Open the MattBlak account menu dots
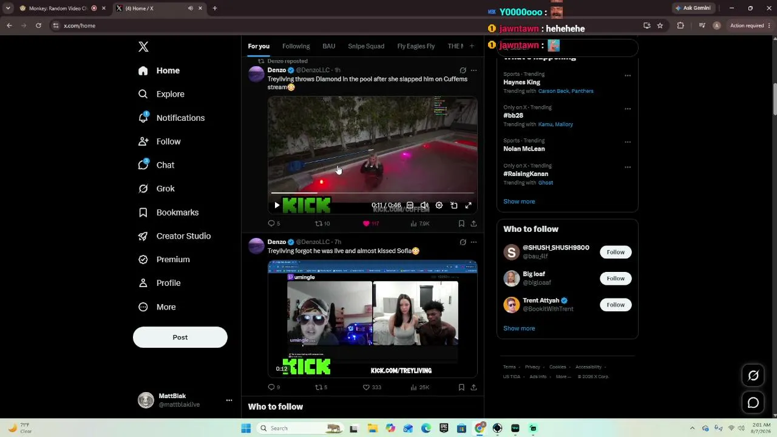This screenshot has height=437, width=777. tap(229, 401)
